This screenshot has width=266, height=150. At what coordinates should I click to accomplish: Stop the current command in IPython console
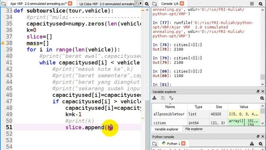[252, 4]
